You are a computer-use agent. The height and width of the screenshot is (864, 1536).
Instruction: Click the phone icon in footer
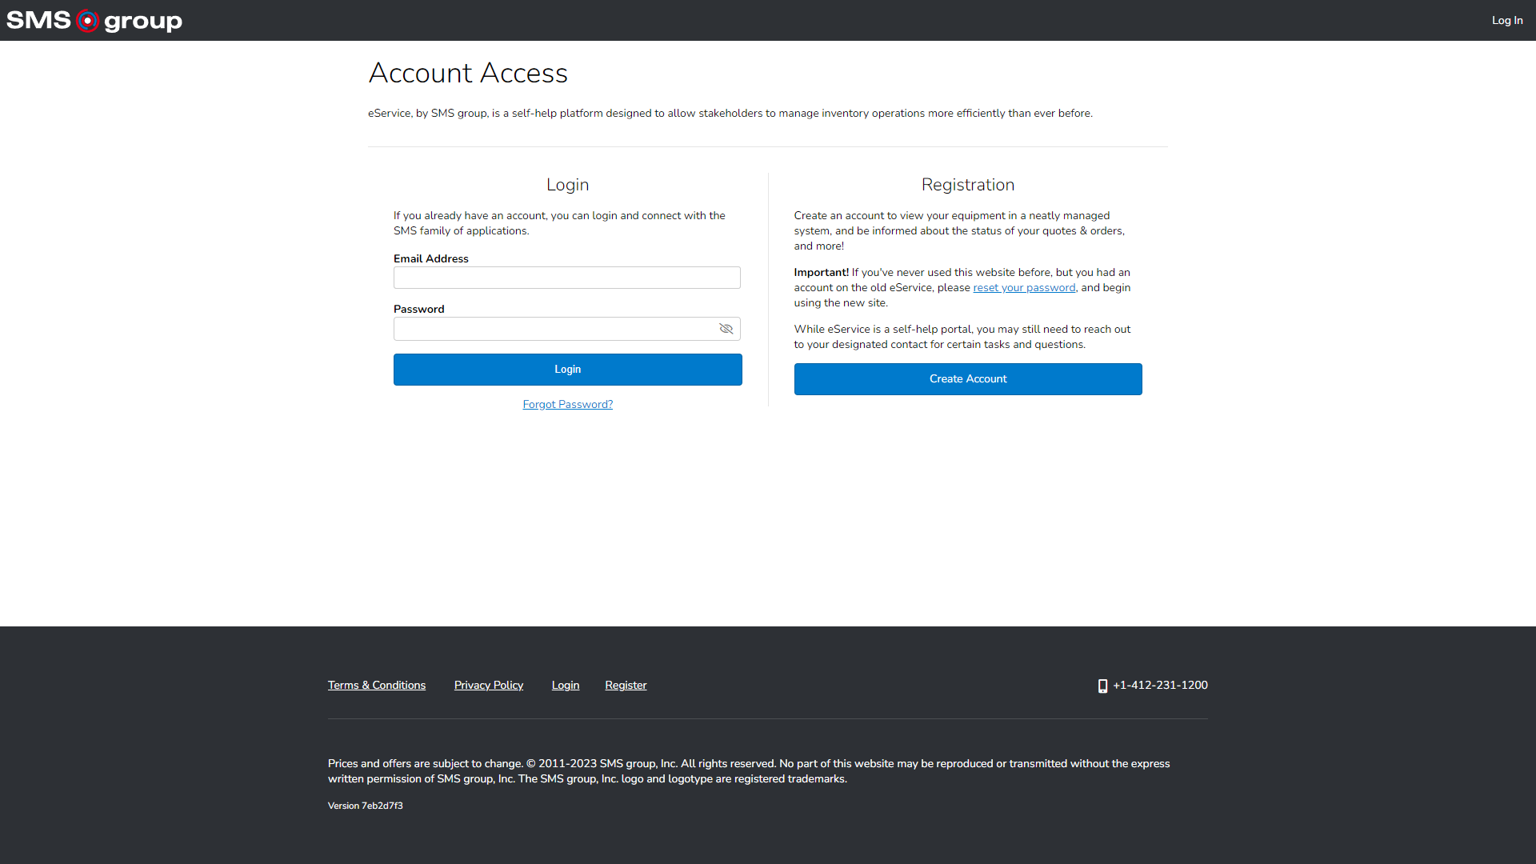tap(1102, 686)
